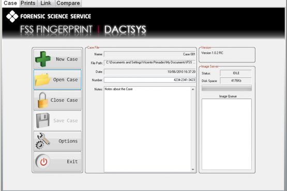Click the Forensic Science Service diamond logo
The height and width of the screenshot is (191, 287).
12,17
